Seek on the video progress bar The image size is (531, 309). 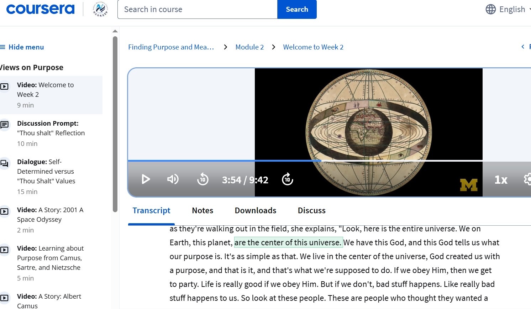click(391, 161)
